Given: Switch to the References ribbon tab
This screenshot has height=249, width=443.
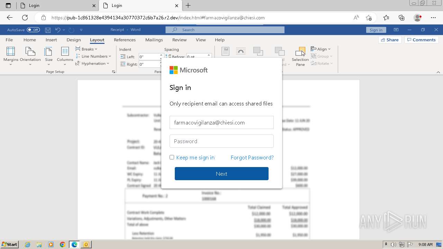Looking at the screenshot, I should click(125, 40).
